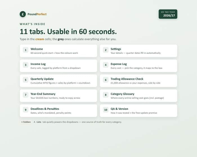Image resolution: width=197 pixels, height=157 pixels.
Task: Select the Expense Log card
Action: [138, 66]
